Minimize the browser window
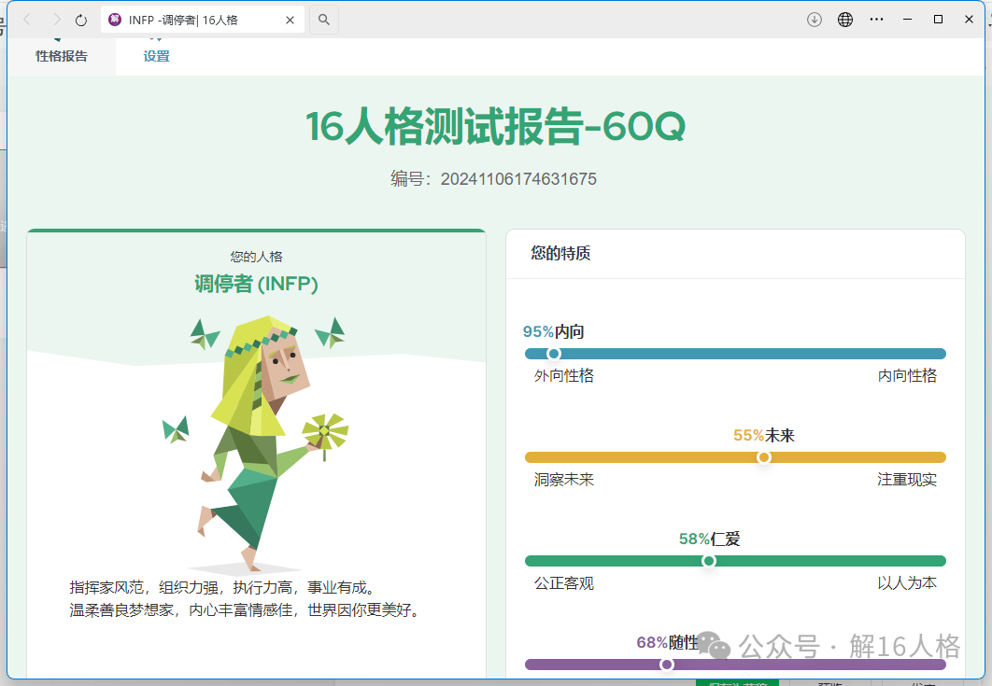992x686 pixels. [x=907, y=20]
